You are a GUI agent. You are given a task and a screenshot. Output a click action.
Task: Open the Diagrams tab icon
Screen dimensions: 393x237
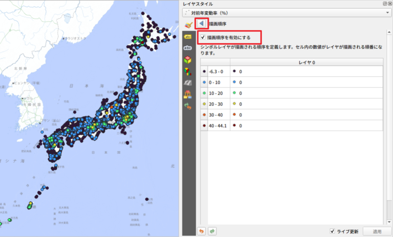click(188, 71)
